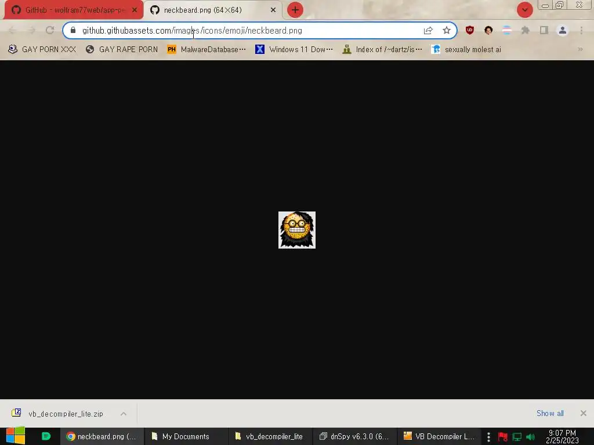Click the network monitor tray icon
This screenshot has width=594, height=445.
[517, 437]
